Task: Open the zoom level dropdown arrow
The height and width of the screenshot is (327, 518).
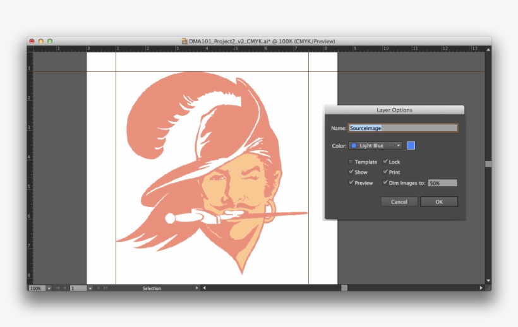Action: [49, 288]
